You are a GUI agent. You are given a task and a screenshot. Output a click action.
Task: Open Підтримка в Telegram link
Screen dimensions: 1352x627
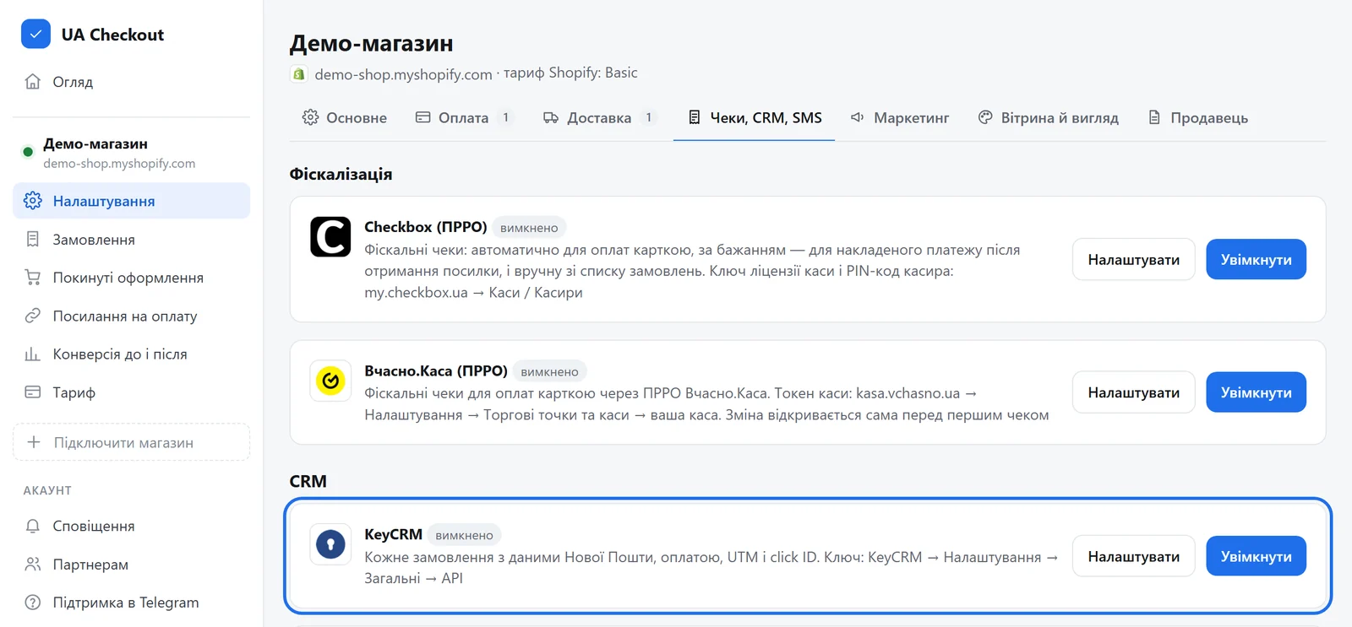click(x=132, y=603)
